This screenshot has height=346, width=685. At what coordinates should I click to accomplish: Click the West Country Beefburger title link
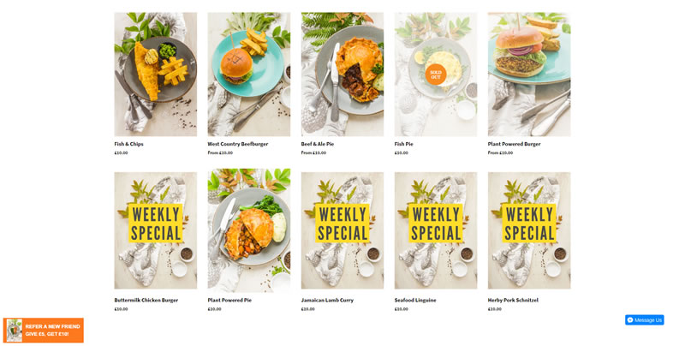pos(238,144)
